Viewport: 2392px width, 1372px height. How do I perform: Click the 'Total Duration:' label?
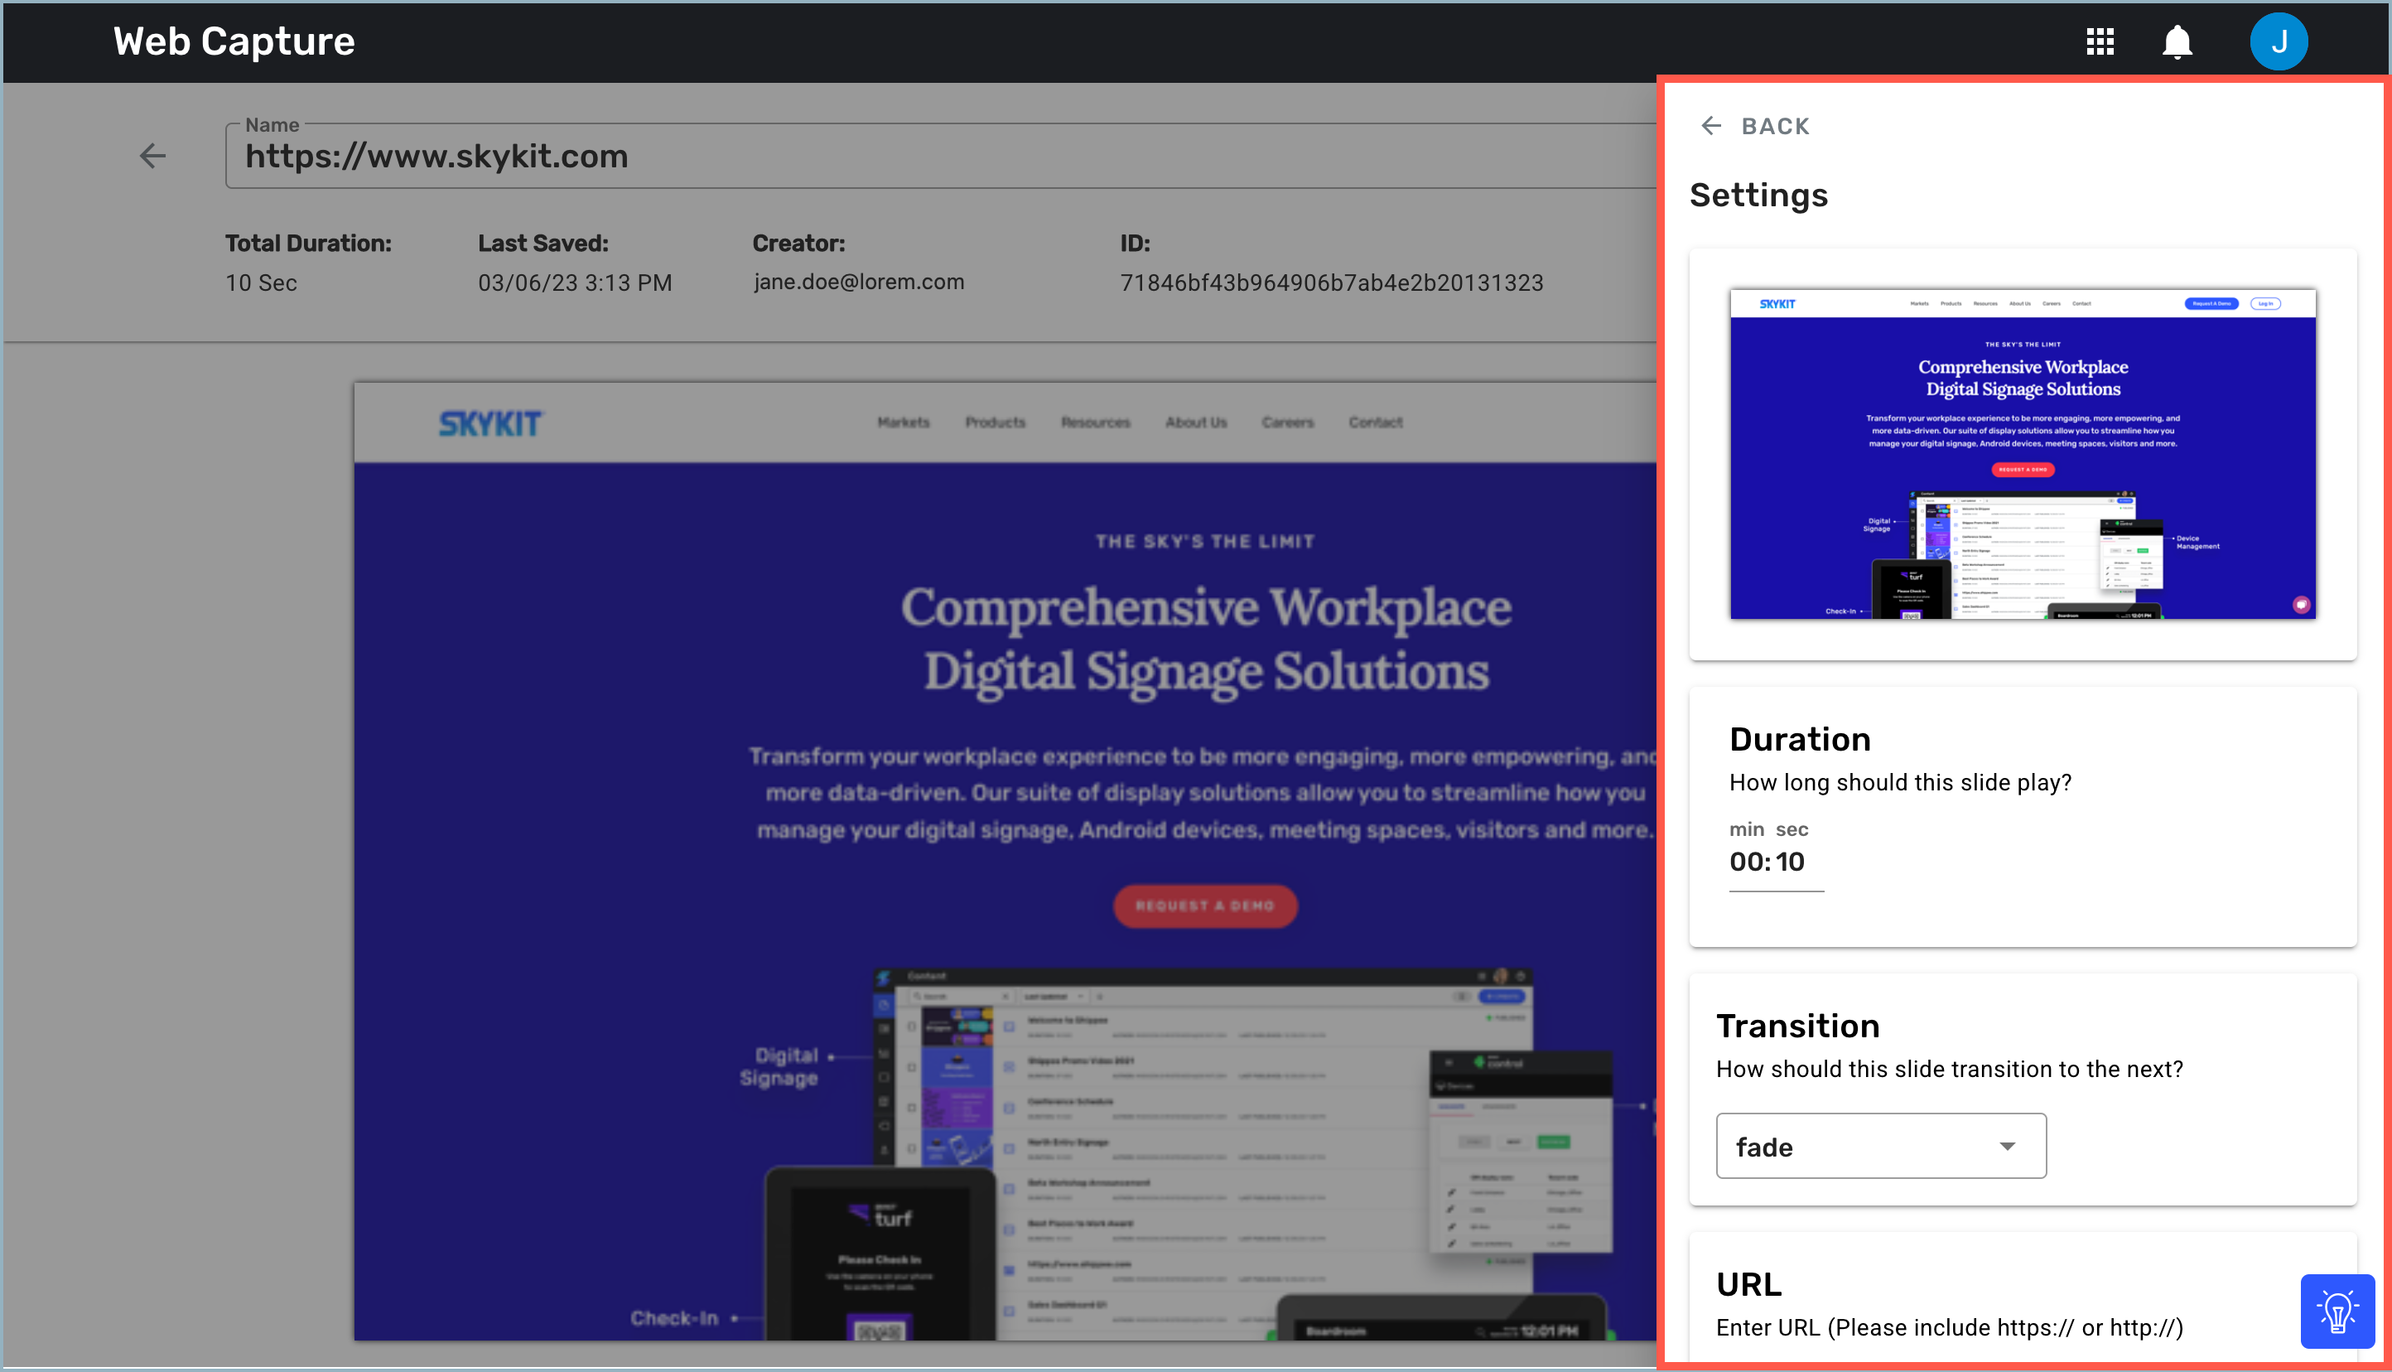click(x=308, y=243)
